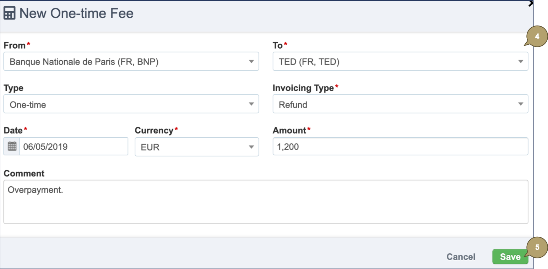Click the Date field showing 06/05/2019

pos(74,147)
